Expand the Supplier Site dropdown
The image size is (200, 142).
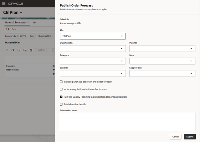[x=162, y=74]
